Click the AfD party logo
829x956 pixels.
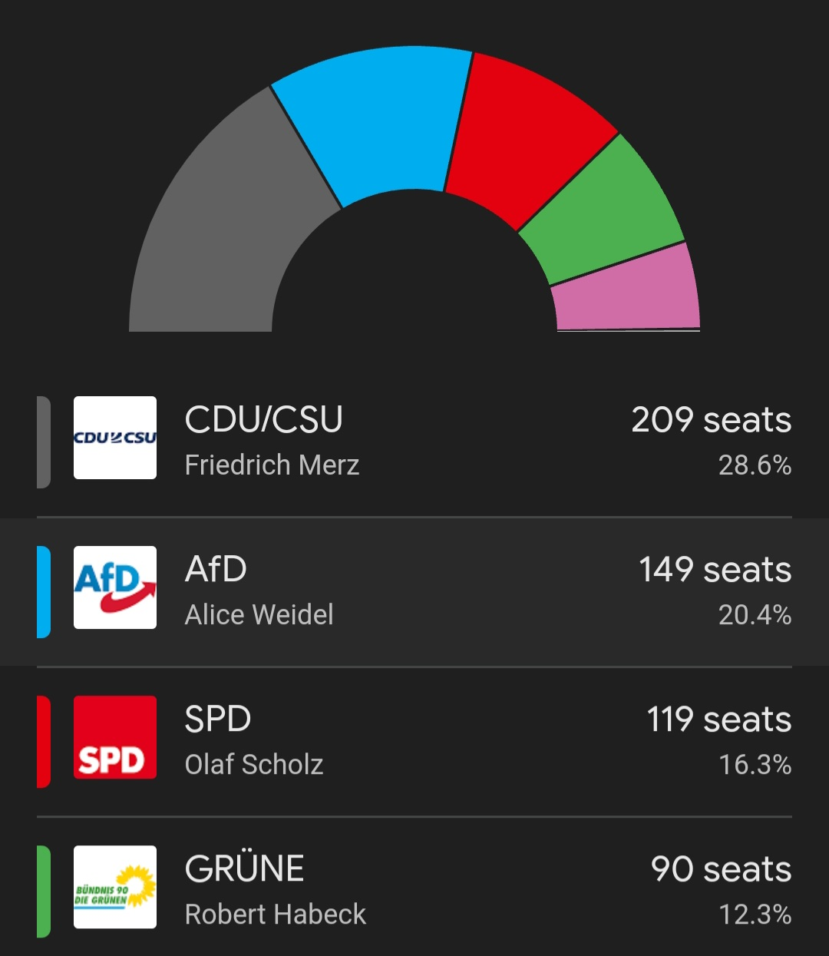click(115, 587)
